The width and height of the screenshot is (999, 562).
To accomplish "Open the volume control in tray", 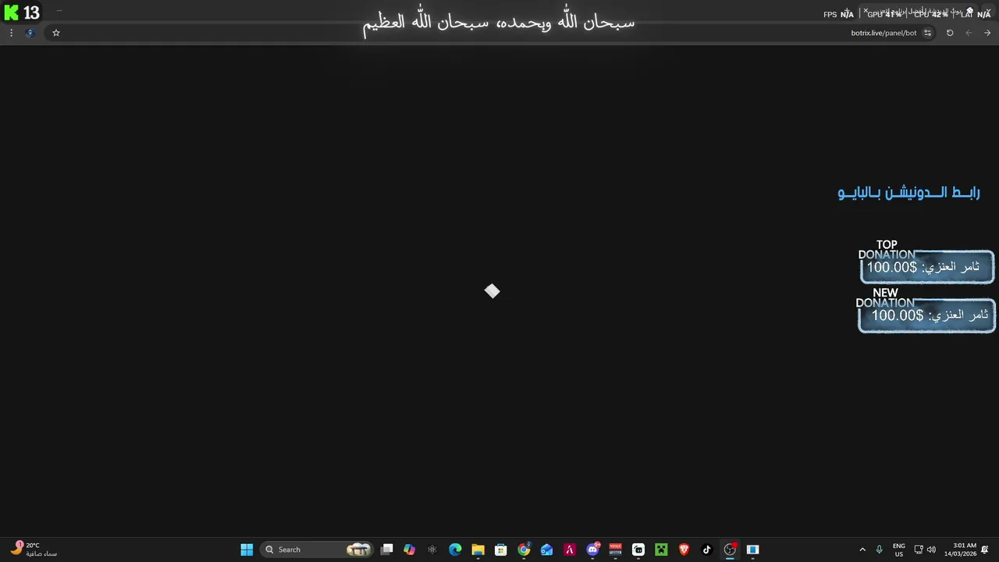I will click(x=931, y=550).
